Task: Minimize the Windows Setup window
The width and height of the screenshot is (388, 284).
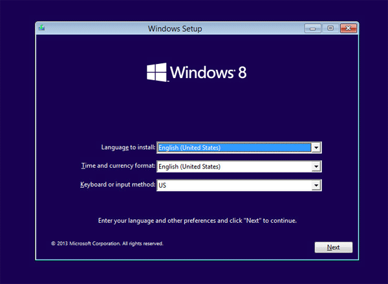Action: pos(312,28)
